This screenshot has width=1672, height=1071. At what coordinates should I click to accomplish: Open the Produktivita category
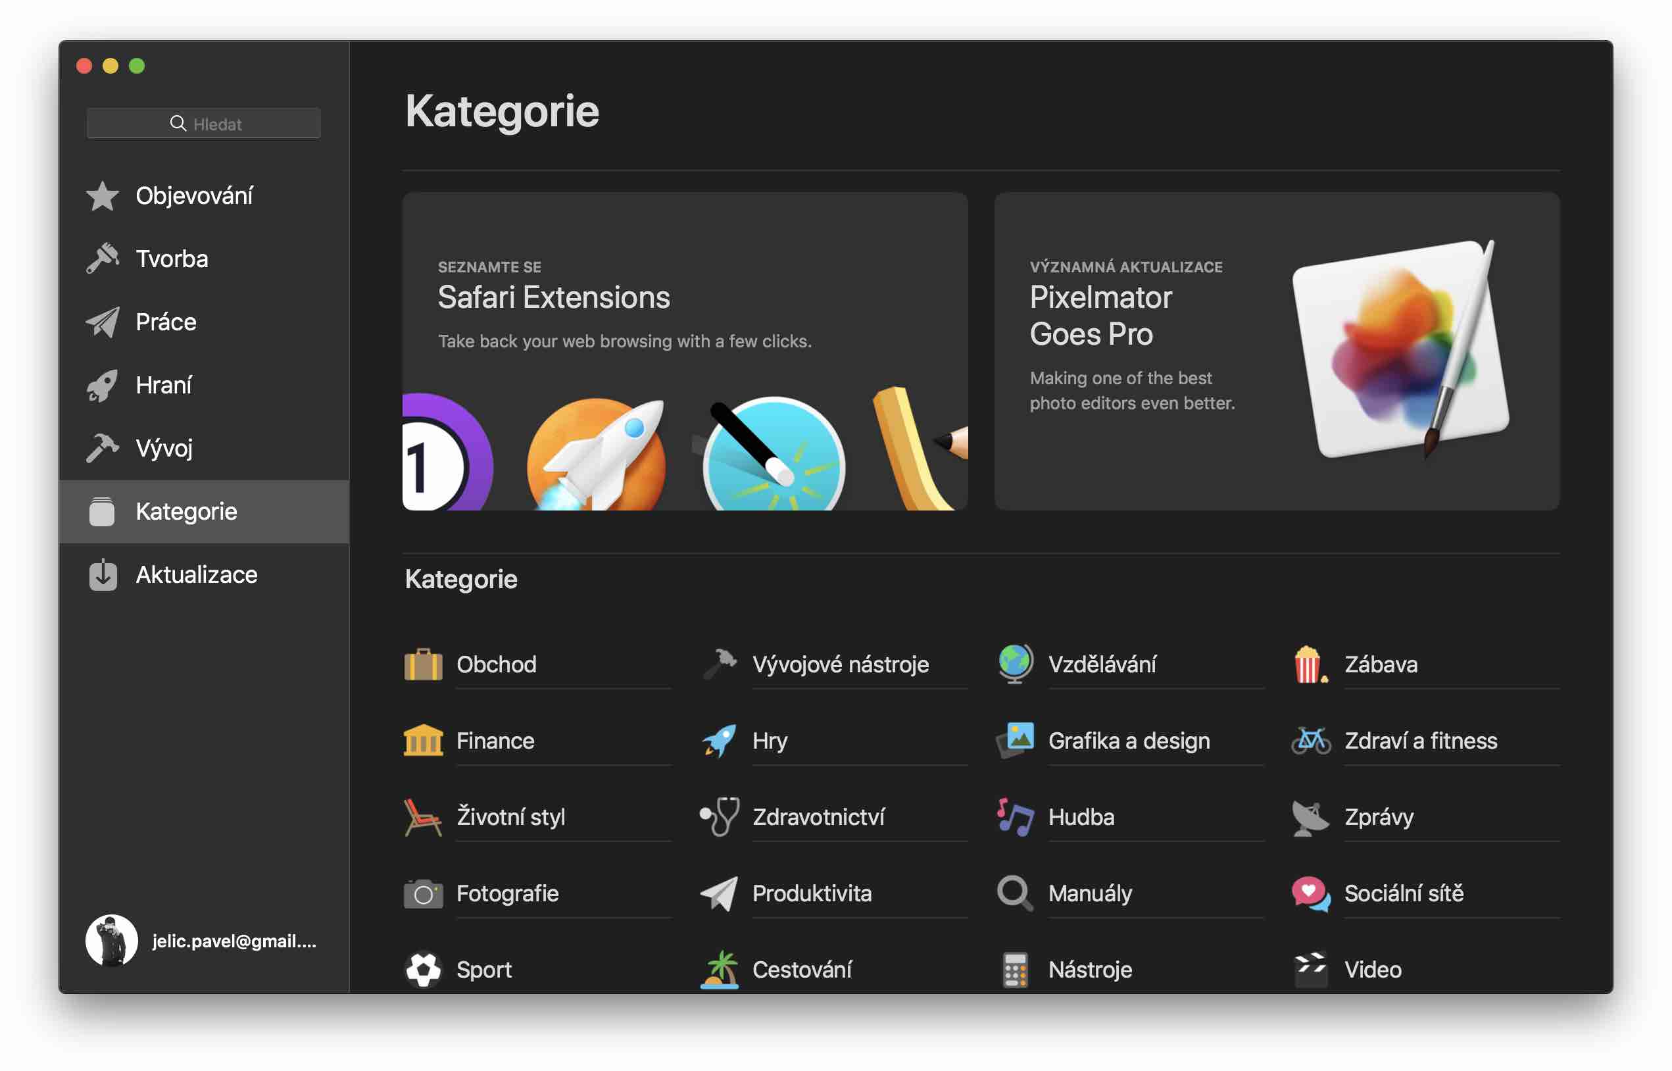834,893
